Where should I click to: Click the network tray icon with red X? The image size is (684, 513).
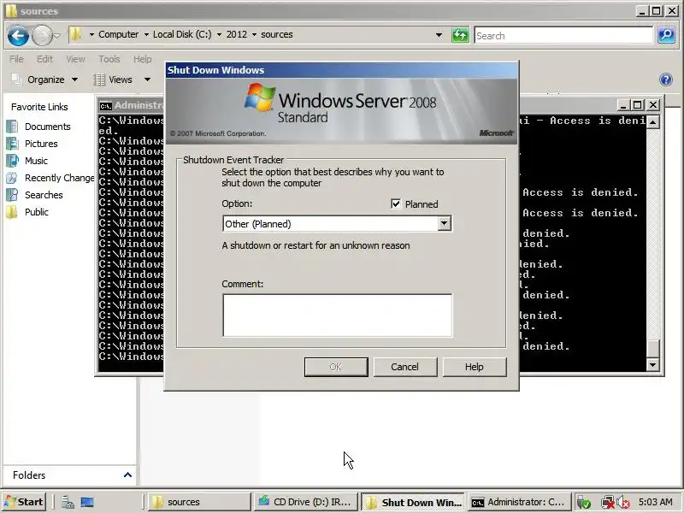click(607, 503)
